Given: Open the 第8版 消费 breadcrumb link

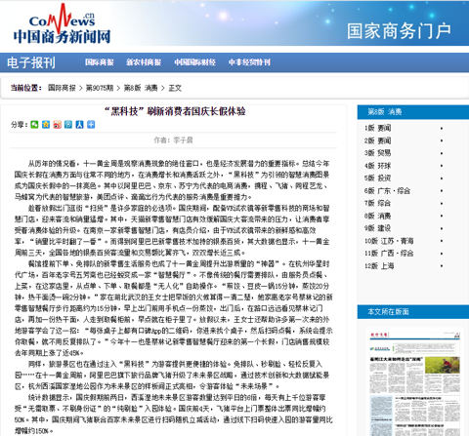Looking at the screenshot, I should point(141,88).
